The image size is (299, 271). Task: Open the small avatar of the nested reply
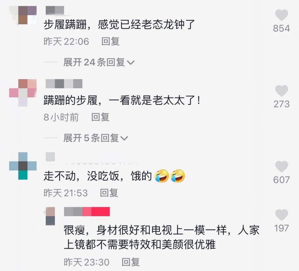[x=50, y=216]
